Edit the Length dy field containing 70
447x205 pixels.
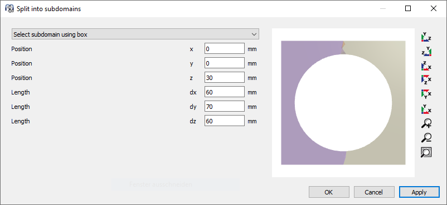[x=225, y=107]
